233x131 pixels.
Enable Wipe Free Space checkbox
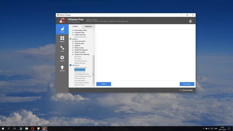tap(73, 85)
